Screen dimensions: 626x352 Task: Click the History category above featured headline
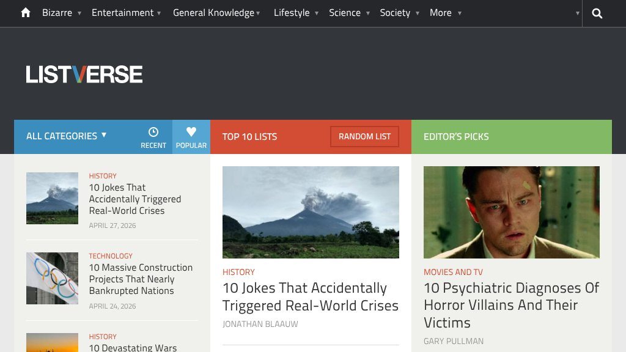pyautogui.click(x=238, y=272)
